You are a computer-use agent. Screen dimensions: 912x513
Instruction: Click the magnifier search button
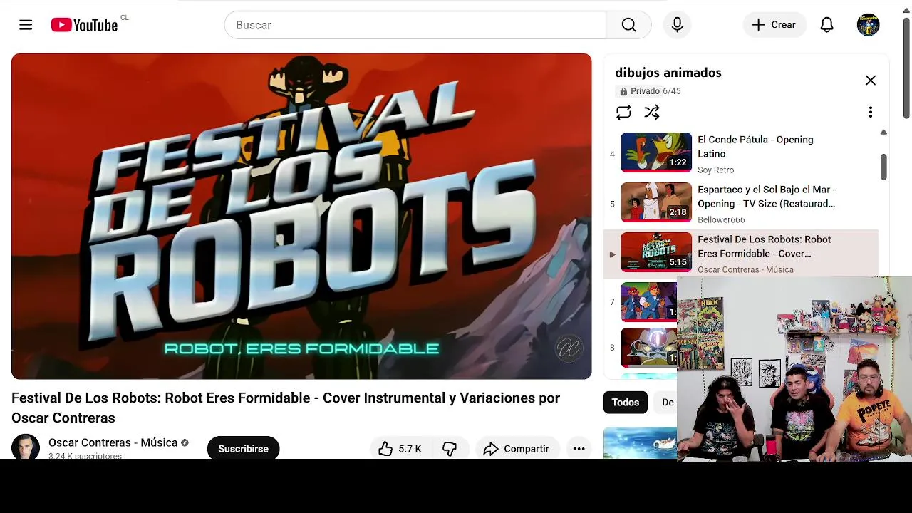point(628,25)
